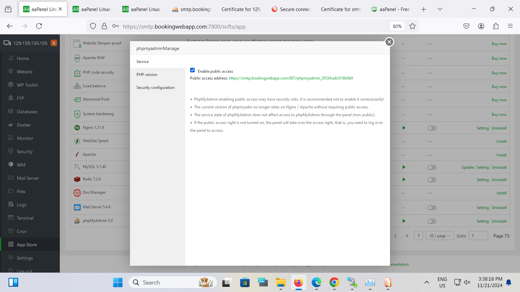Open a new browser tab
520x292 pixels.
point(423,9)
